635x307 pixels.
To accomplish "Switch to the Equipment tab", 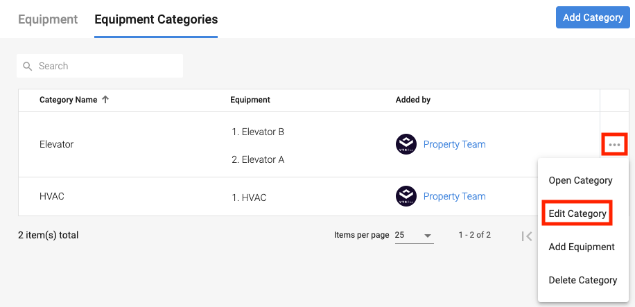I will coord(48,19).
